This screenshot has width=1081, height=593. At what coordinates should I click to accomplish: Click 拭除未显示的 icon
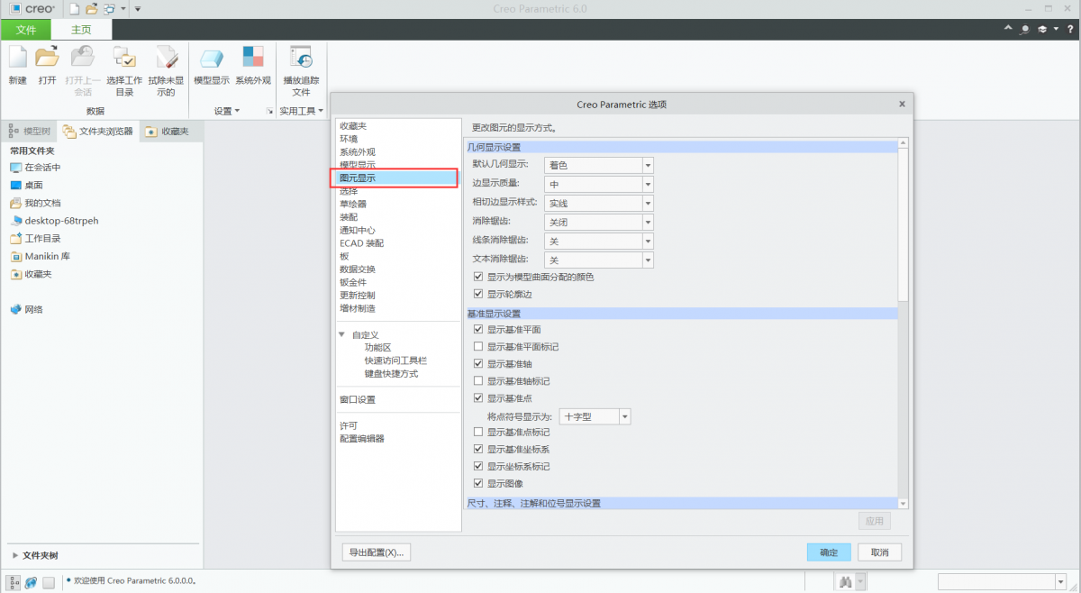167,58
